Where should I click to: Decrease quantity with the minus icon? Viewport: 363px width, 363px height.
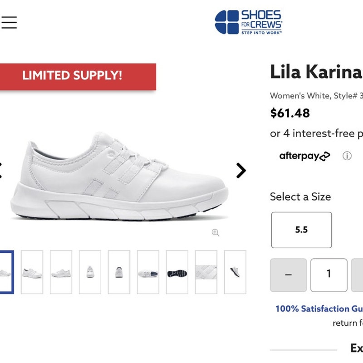click(x=289, y=274)
